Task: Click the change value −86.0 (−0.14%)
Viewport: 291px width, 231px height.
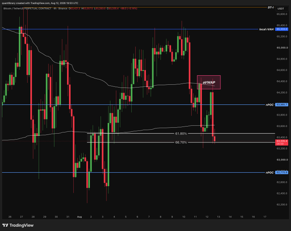Action: (129, 9)
